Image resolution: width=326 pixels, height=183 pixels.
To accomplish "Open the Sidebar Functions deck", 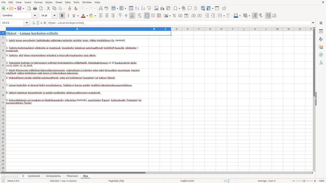I will click(x=321, y=63).
